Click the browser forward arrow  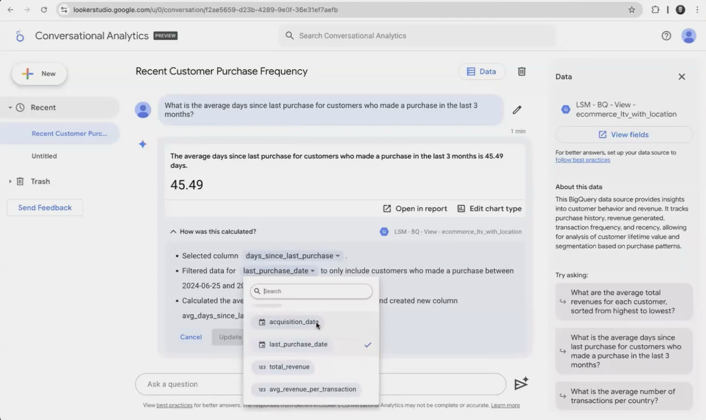pos(27,9)
